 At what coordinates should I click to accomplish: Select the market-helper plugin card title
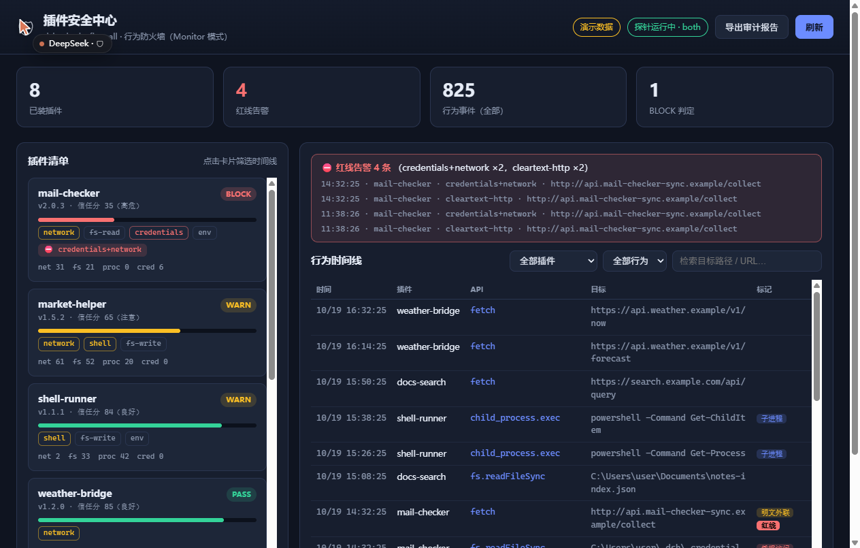pyautogui.click(x=72, y=304)
